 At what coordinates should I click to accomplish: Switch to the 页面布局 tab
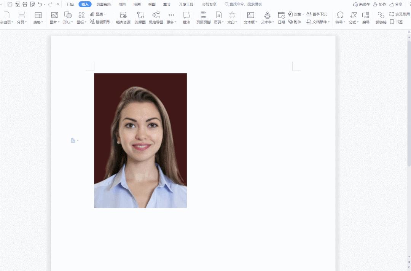[104, 4]
